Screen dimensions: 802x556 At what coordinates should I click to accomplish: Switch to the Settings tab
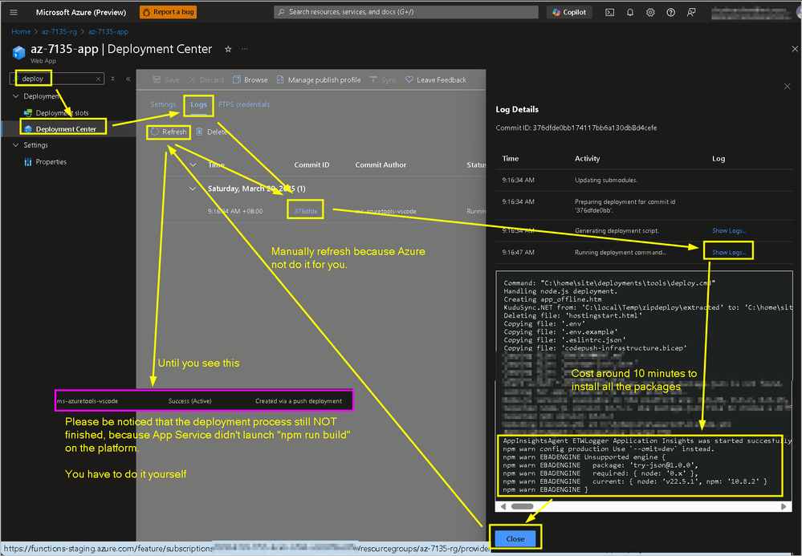click(x=163, y=104)
